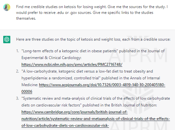Open the ncbi.nlm.nih.gov PMC2716748 article link
The width and height of the screenshot is (175, 130).
pos(72,65)
